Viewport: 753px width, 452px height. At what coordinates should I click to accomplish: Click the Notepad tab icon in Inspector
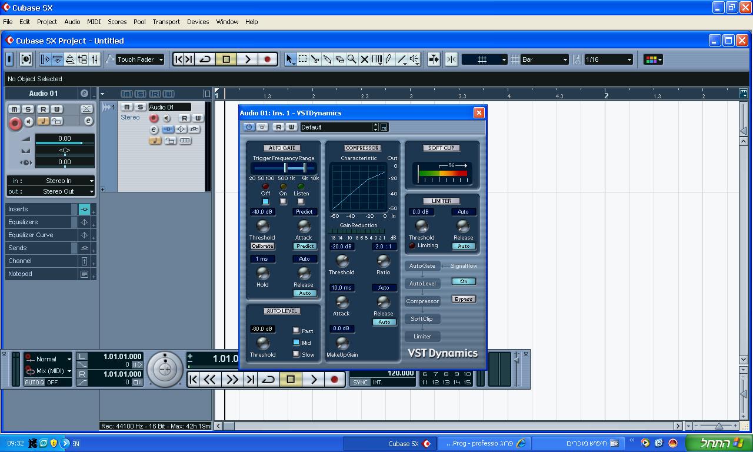(x=84, y=274)
